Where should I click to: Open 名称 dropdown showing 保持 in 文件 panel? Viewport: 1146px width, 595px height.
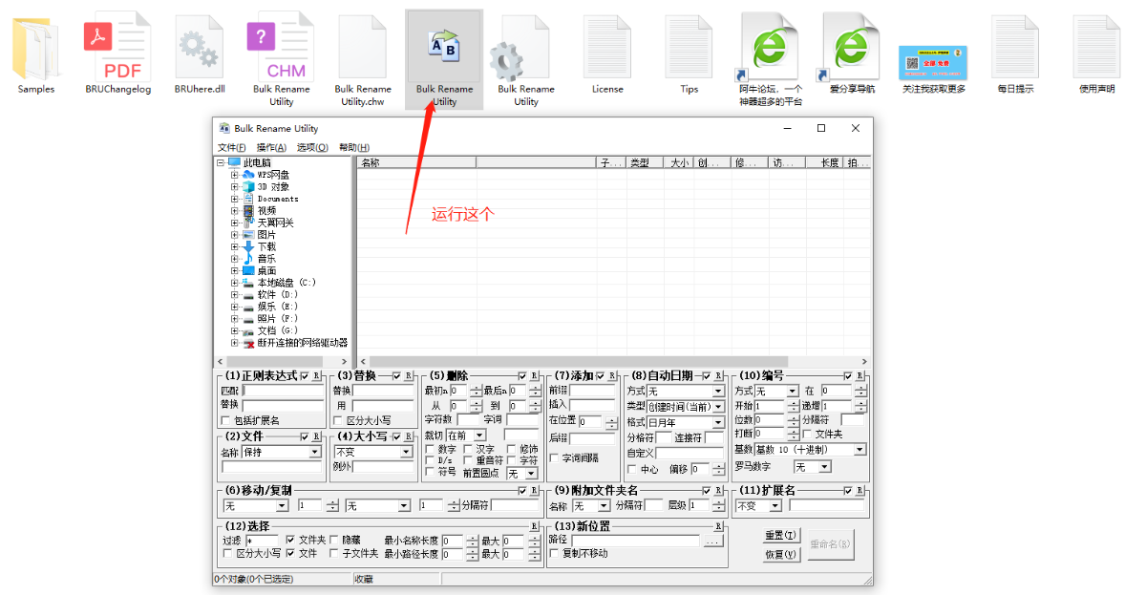[281, 452]
